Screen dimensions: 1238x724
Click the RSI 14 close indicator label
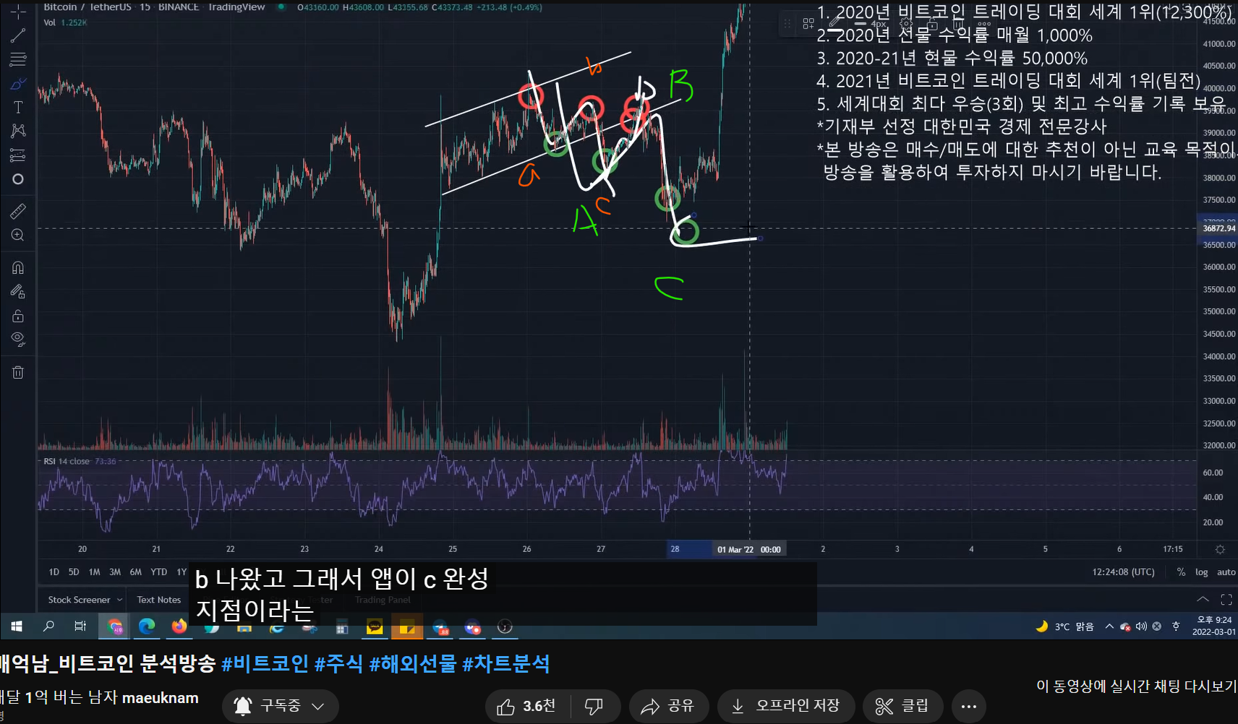67,461
